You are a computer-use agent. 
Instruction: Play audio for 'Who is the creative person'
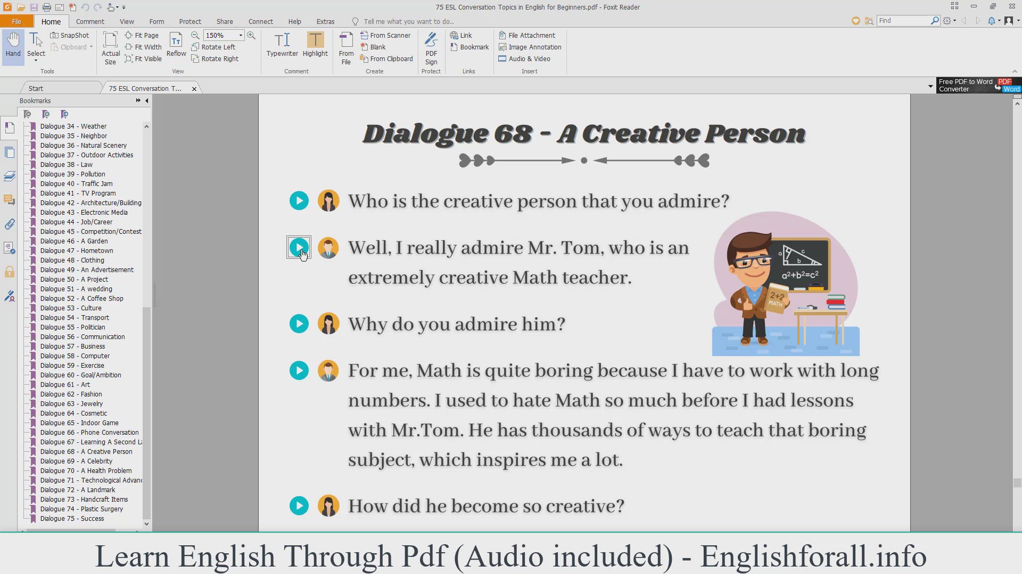(299, 200)
